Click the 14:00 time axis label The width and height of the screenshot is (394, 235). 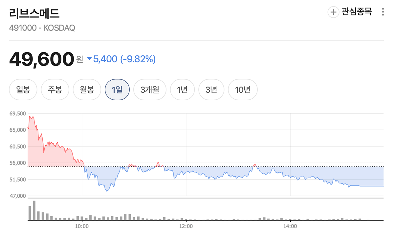coord(290,226)
